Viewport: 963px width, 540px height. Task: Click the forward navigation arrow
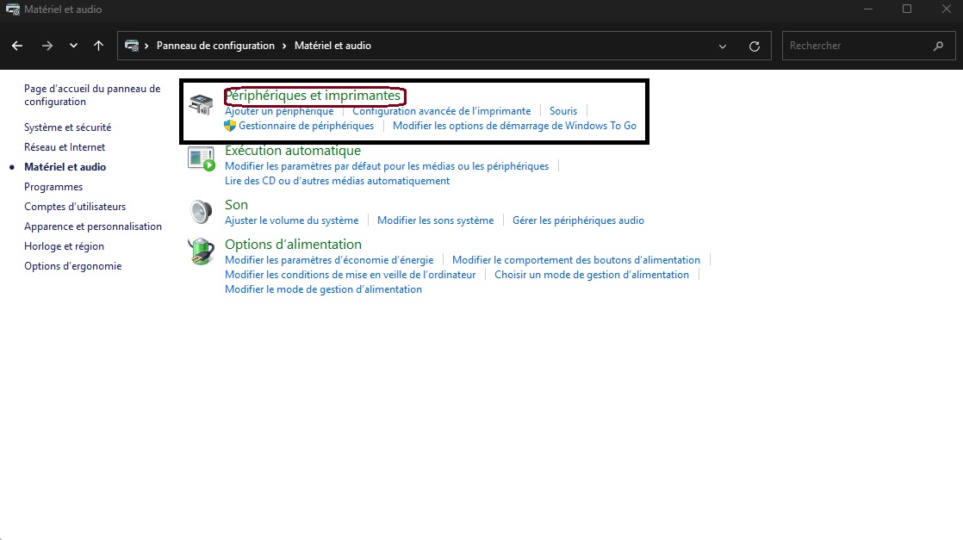(47, 46)
